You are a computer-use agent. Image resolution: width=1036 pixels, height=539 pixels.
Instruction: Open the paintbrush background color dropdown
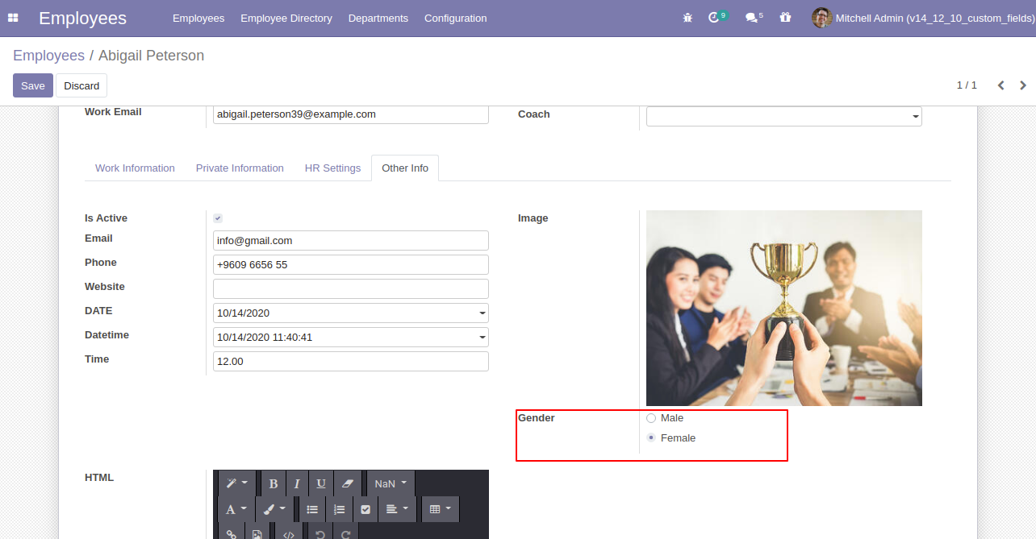click(x=275, y=509)
